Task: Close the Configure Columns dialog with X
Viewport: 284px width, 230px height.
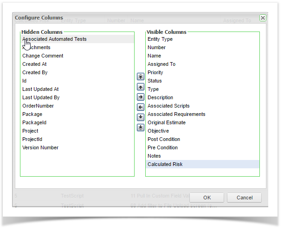Action: coord(263,18)
